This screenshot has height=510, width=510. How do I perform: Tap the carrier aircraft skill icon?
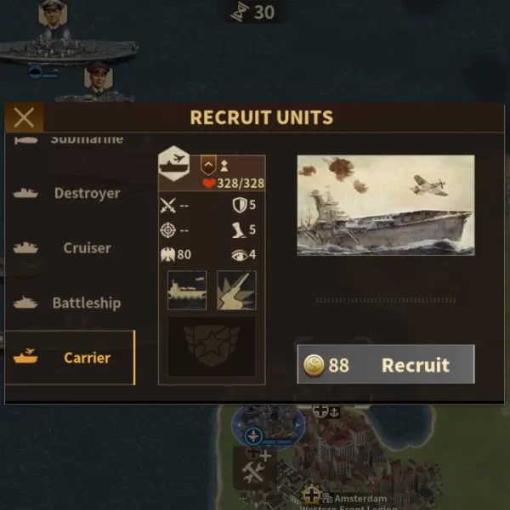pos(187,290)
